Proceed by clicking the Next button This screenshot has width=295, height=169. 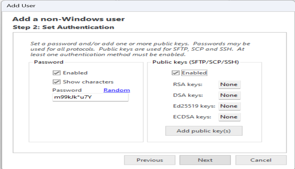coord(205,160)
